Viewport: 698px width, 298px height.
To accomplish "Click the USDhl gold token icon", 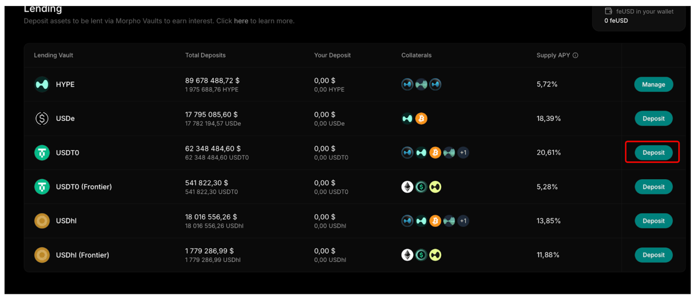I will coord(42,221).
